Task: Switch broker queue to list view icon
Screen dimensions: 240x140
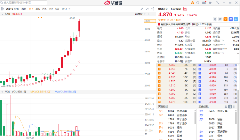Action: click(x=230, y=107)
